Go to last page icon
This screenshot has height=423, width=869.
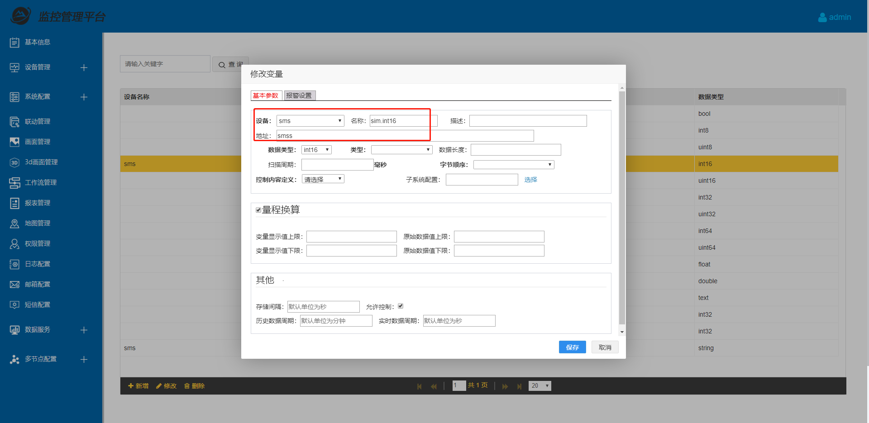pos(519,386)
